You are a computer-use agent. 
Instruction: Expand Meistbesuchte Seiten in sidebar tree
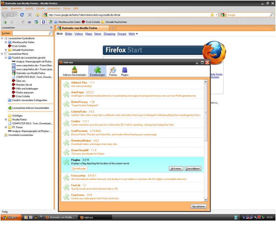6,42
